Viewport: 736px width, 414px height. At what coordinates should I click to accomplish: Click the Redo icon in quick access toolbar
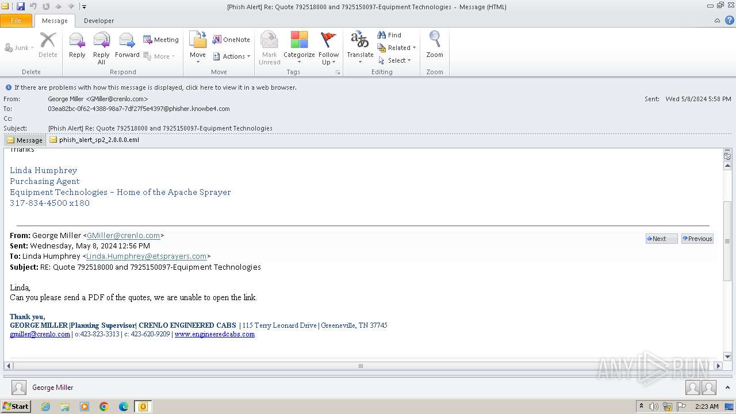tap(46, 6)
